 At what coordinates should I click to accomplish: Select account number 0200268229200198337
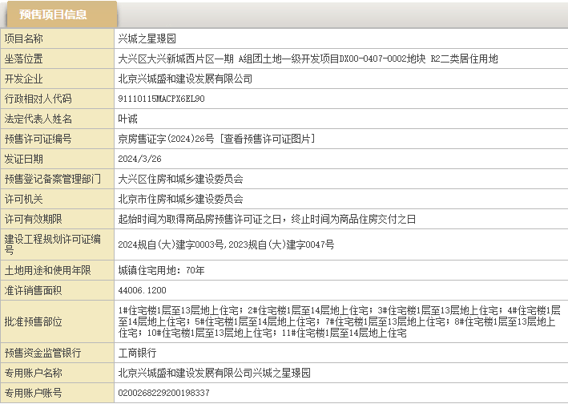pyautogui.click(x=163, y=393)
